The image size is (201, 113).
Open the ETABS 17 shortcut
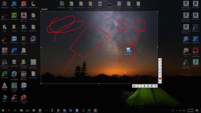coord(5,51)
